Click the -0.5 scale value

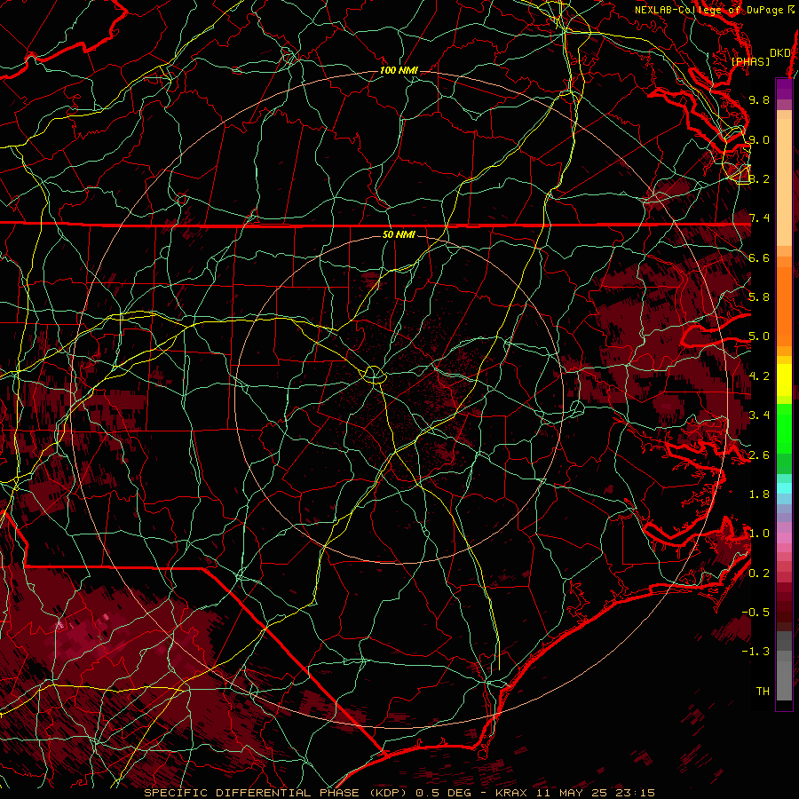pyautogui.click(x=755, y=613)
